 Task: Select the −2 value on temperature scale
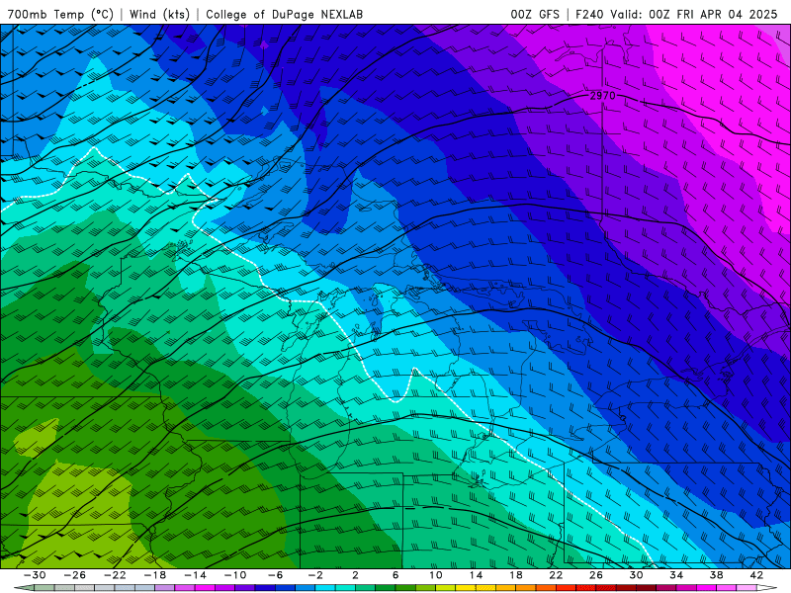[x=315, y=575]
